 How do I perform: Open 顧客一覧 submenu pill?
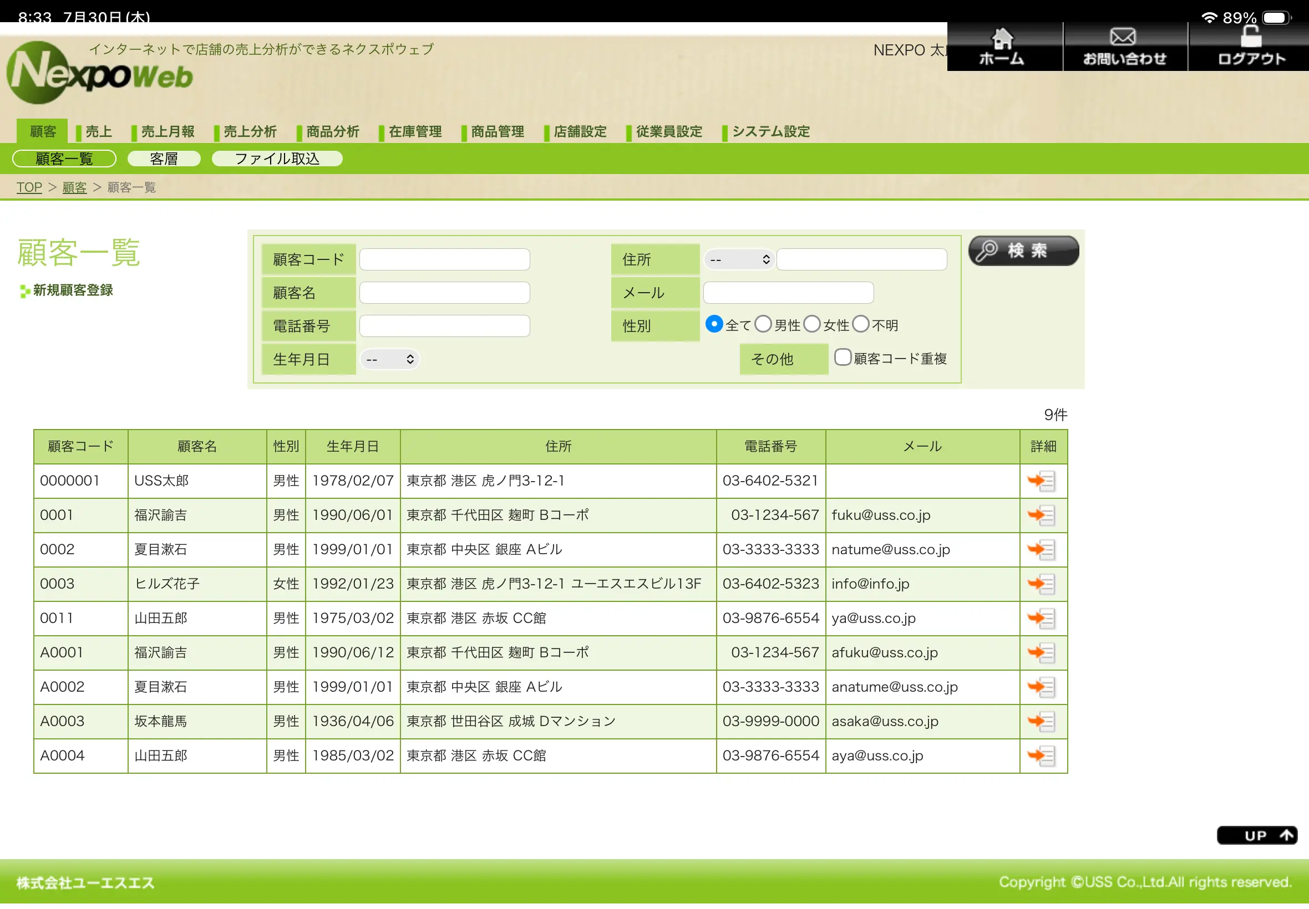[x=64, y=159]
